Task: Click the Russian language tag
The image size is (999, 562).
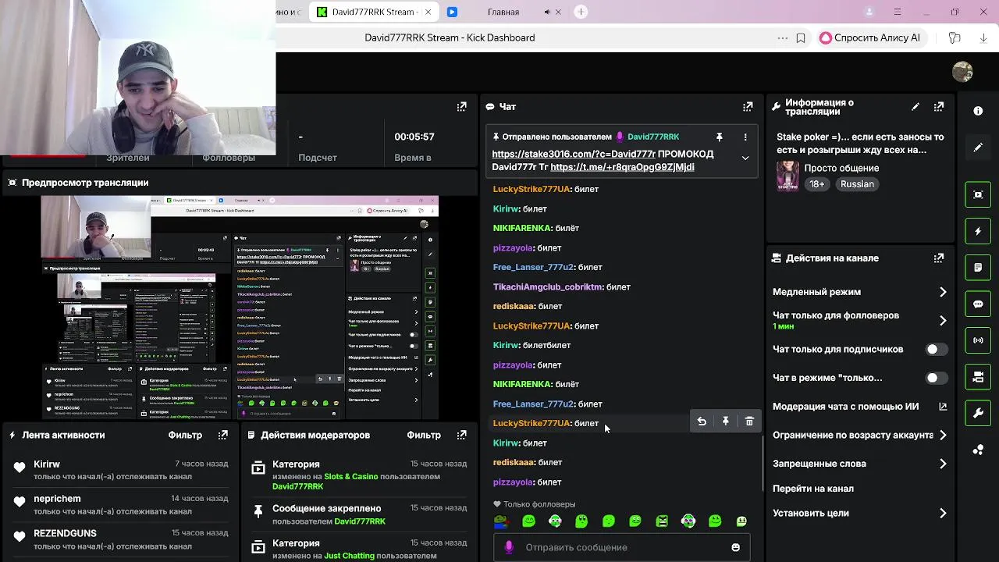Action: point(857,184)
